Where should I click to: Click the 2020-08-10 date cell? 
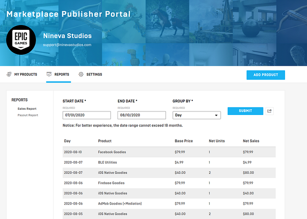tap(73, 152)
